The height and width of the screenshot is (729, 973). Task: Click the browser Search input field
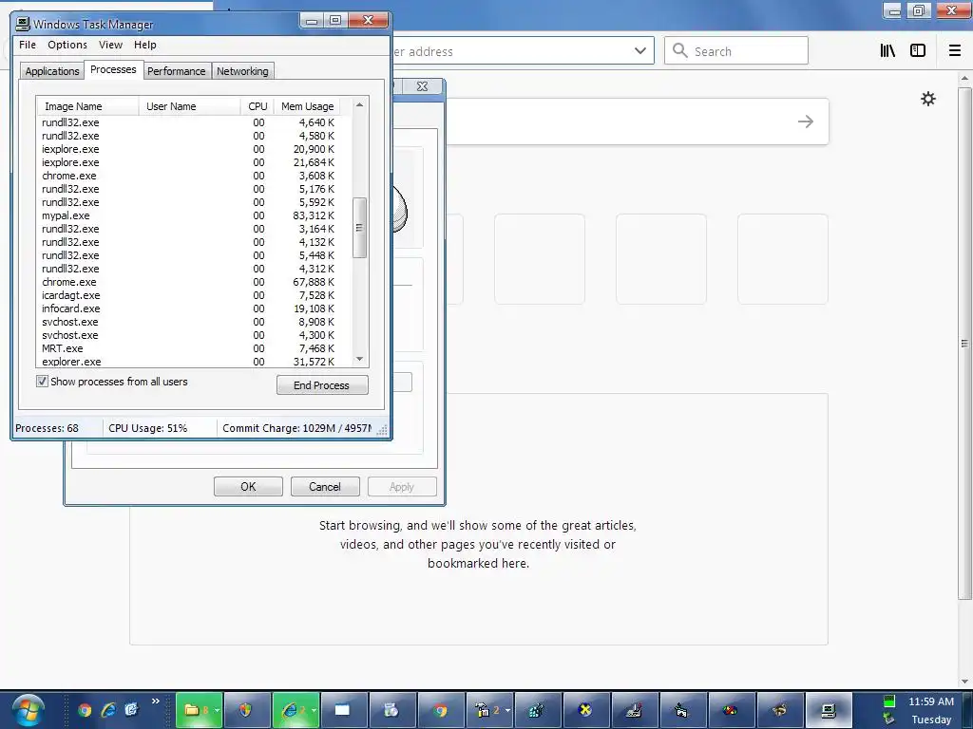[736, 51]
